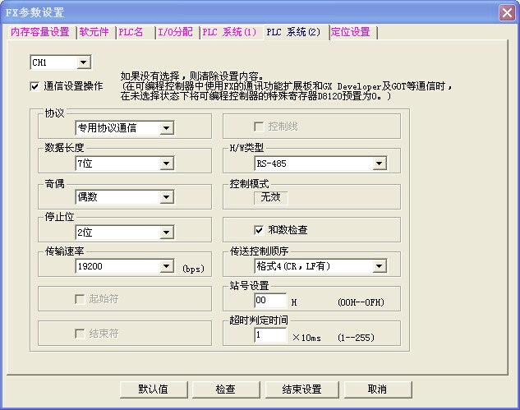Go to the 定位设置 tab
The width and height of the screenshot is (520, 410).
(x=351, y=33)
